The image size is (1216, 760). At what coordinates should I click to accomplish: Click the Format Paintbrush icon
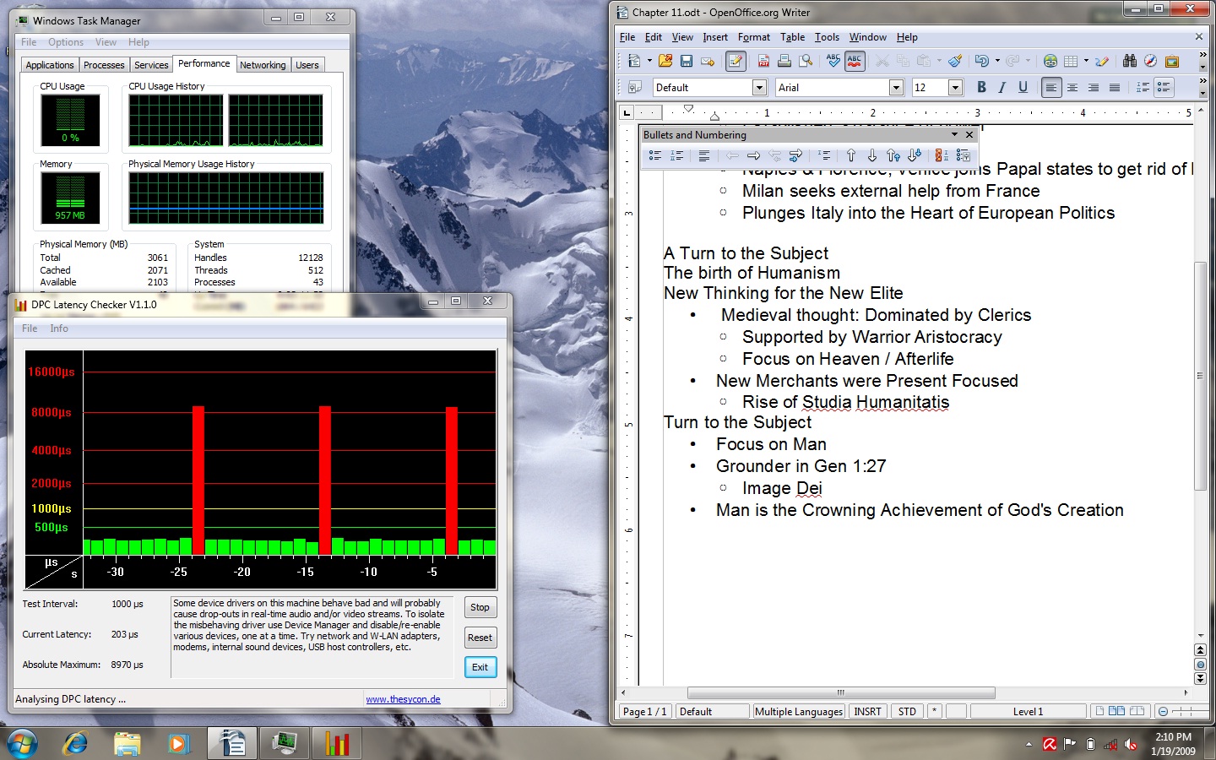(955, 61)
